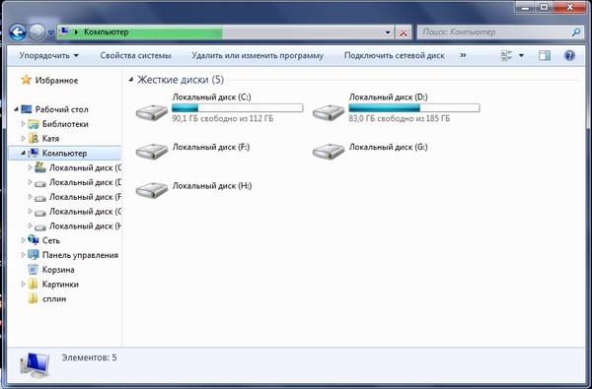This screenshot has width=592, height=389.
Task: Show more toolbar commands via the » chevron
Action: coord(463,55)
